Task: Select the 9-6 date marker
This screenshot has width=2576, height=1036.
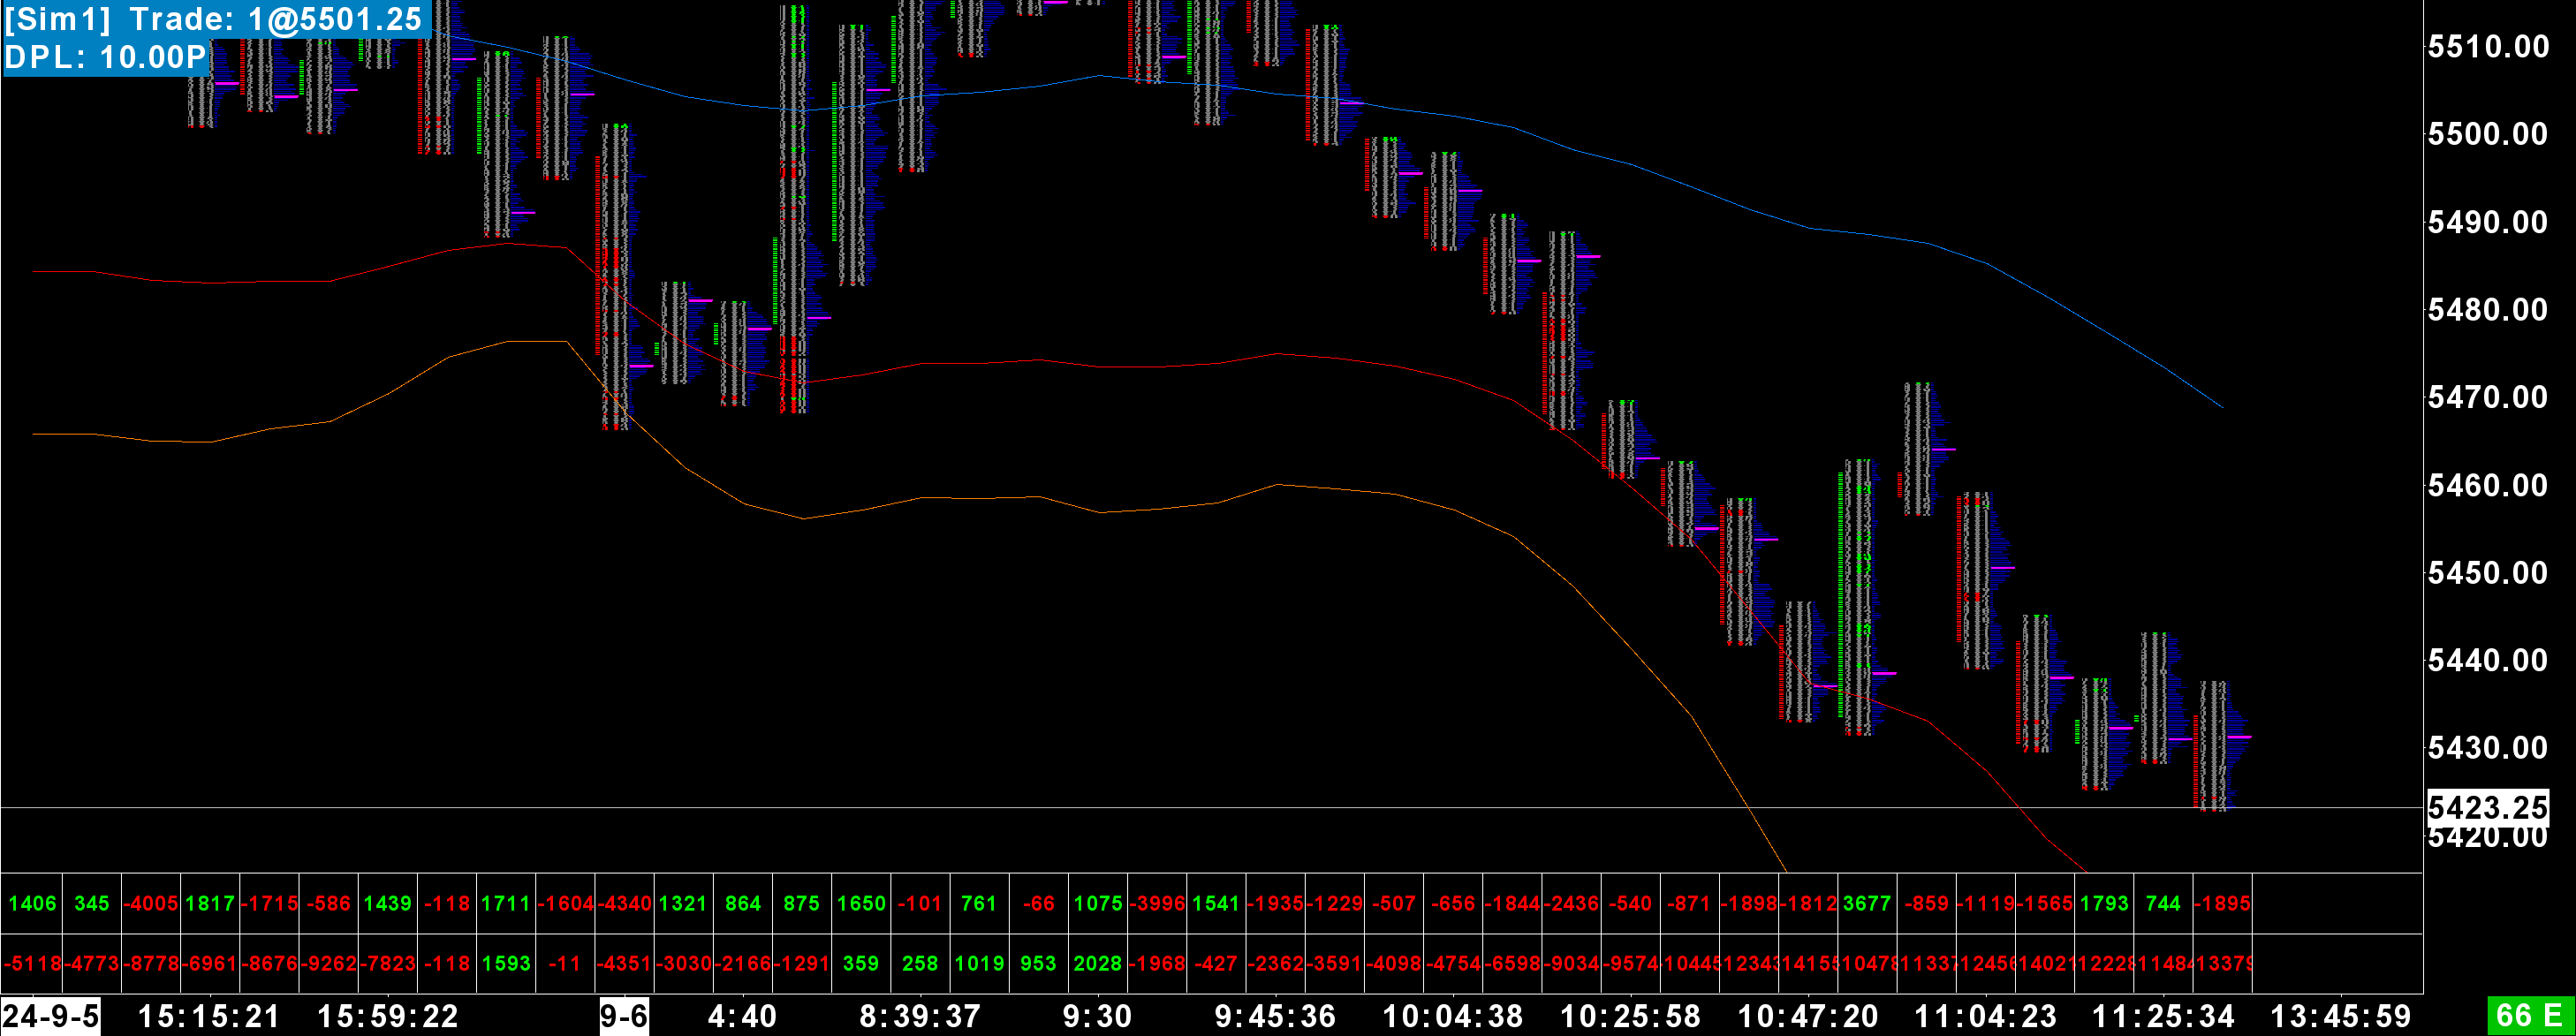Action: click(623, 1016)
